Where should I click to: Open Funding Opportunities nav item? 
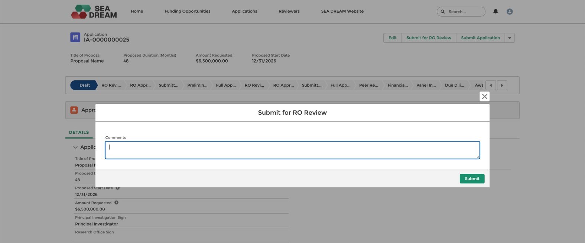coord(187,11)
